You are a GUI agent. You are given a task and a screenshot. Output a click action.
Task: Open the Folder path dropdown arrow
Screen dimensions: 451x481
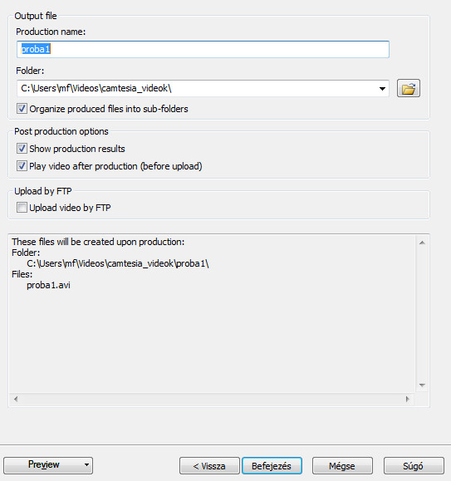point(382,89)
